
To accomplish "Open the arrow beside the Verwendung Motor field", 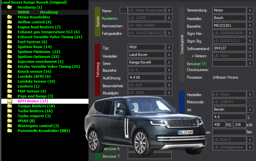I will 250,10.
